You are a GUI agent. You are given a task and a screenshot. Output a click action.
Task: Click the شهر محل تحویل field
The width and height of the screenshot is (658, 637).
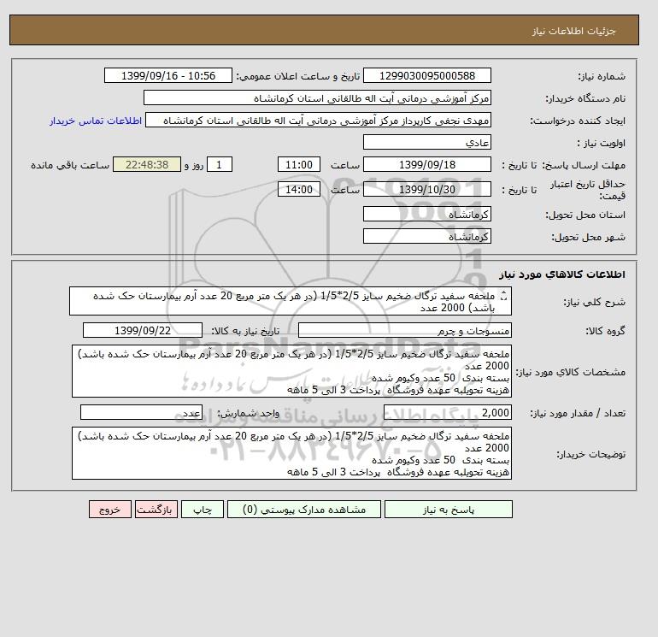click(426, 236)
